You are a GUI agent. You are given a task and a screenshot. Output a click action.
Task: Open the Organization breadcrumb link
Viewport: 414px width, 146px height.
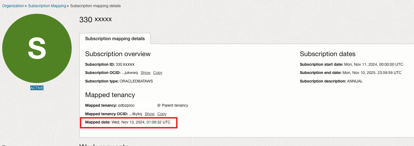coord(13,6)
